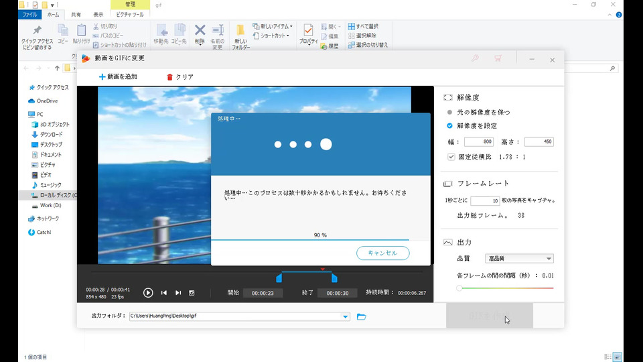Image resolution: width=643 pixels, height=362 pixels.
Task: Select keep original resolution radio button
Action: (450, 112)
